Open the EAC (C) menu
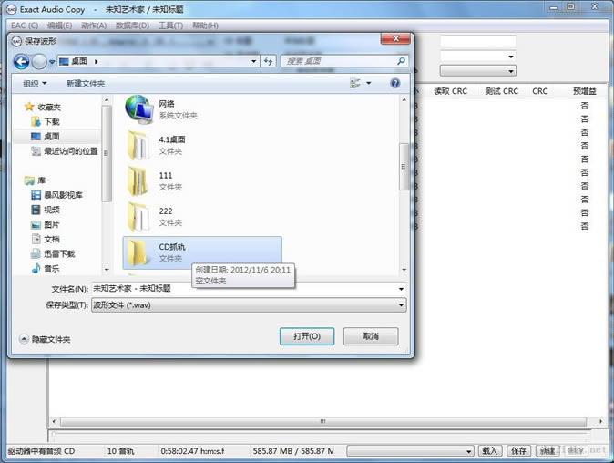 (x=25, y=26)
